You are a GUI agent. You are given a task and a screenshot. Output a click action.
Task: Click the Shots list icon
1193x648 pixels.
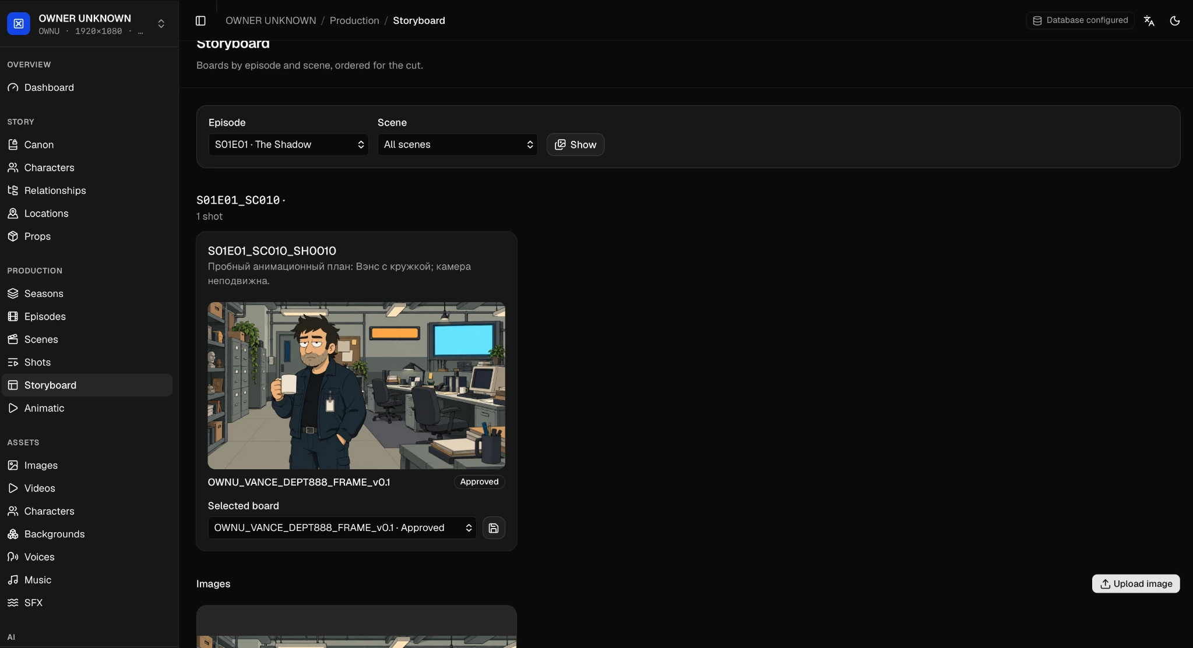click(x=13, y=362)
